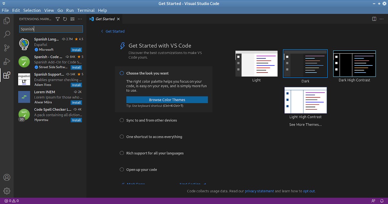
Task: Open the extensions view More Actions menu
Action: click(x=80, y=19)
